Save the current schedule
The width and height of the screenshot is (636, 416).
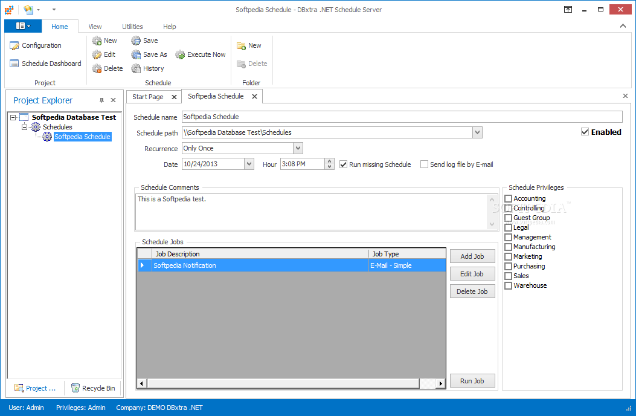click(x=145, y=41)
